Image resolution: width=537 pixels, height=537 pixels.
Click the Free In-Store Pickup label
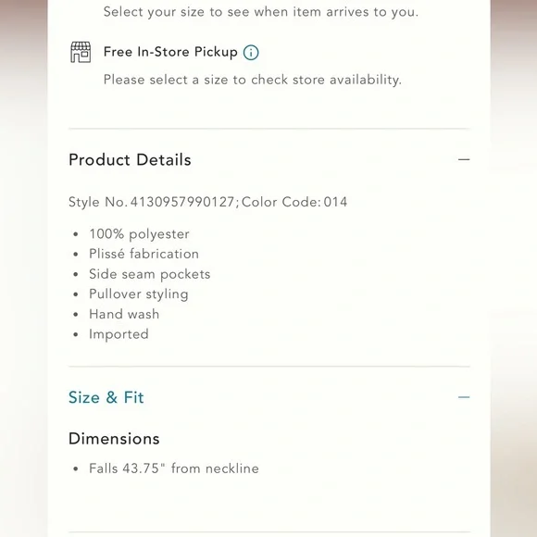(170, 52)
